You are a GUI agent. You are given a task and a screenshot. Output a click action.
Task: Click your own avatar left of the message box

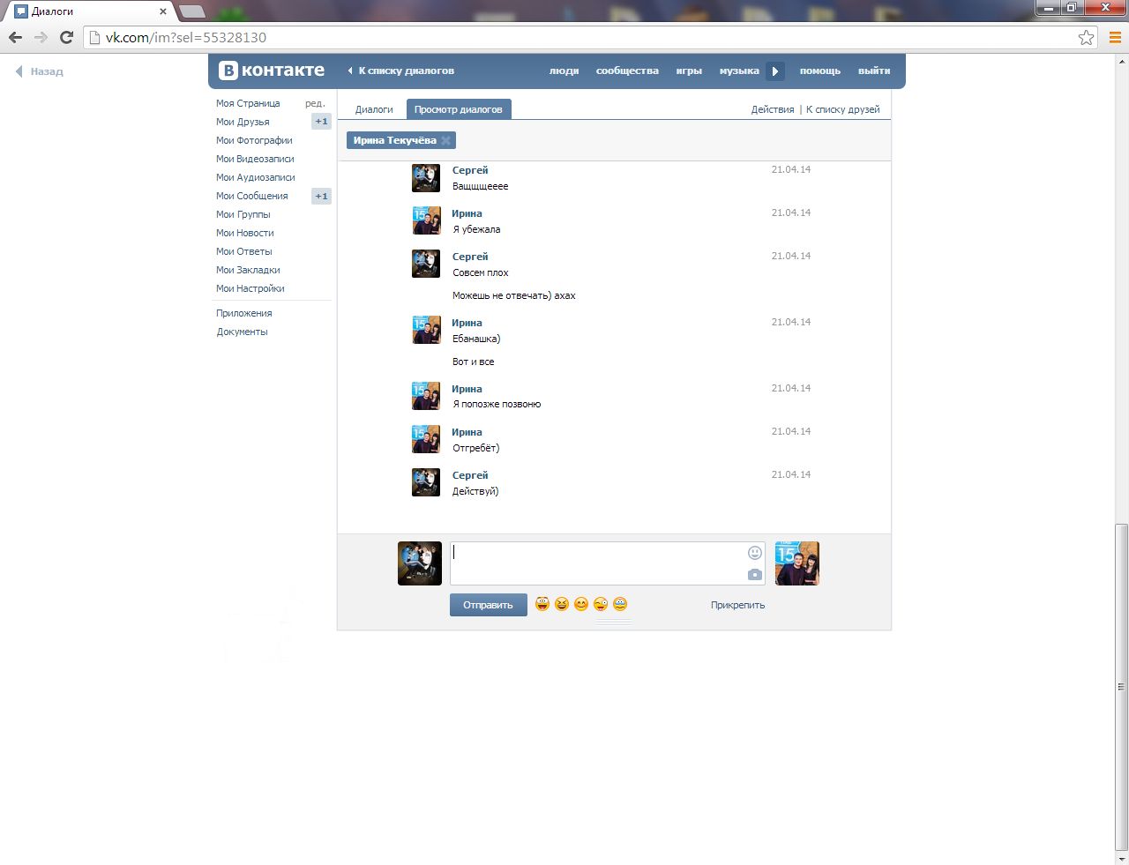coord(420,563)
